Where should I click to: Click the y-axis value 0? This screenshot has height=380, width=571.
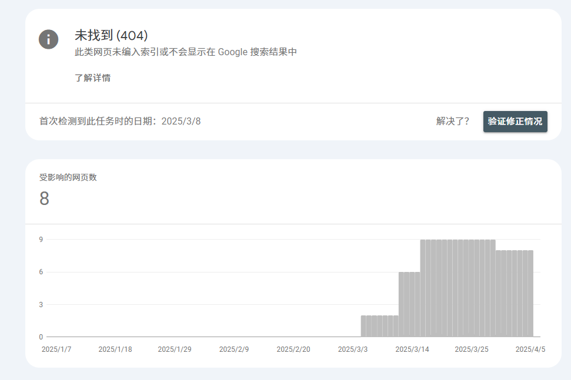(41, 337)
